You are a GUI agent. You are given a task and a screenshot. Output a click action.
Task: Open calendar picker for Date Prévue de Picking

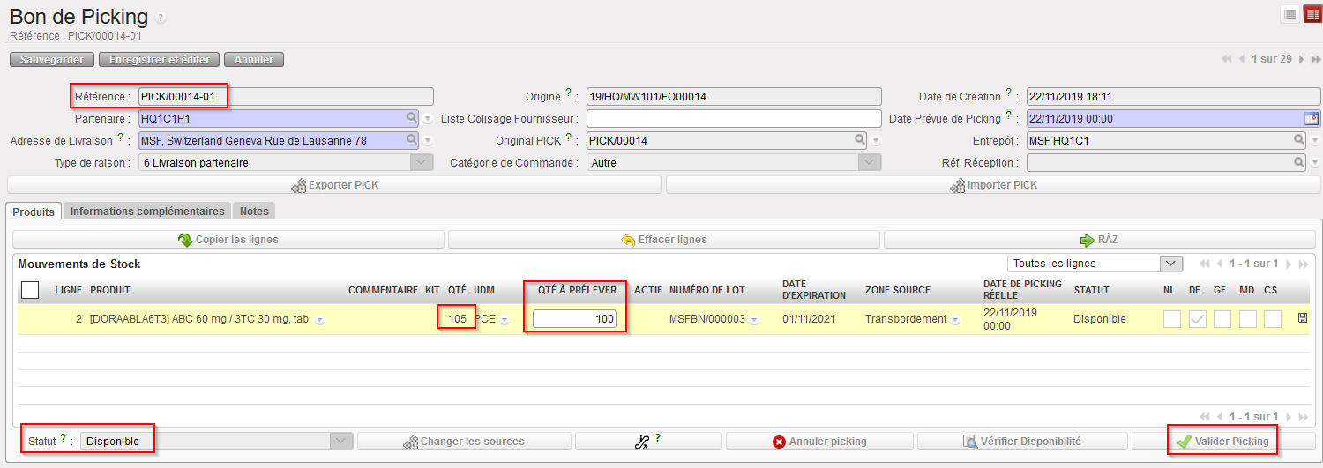[1311, 118]
